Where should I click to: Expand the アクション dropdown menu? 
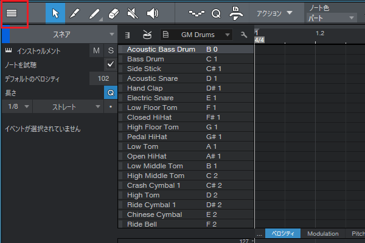[274, 13]
